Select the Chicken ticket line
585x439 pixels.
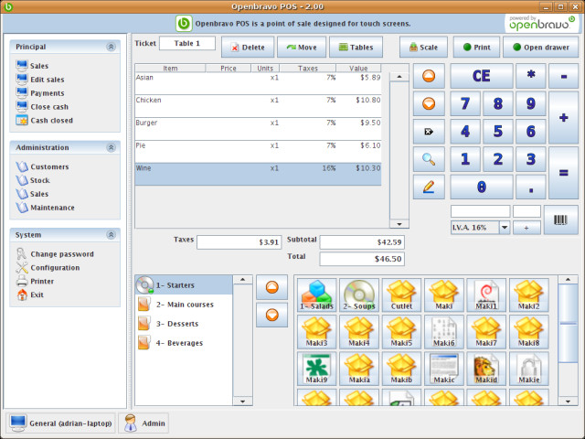click(258, 106)
